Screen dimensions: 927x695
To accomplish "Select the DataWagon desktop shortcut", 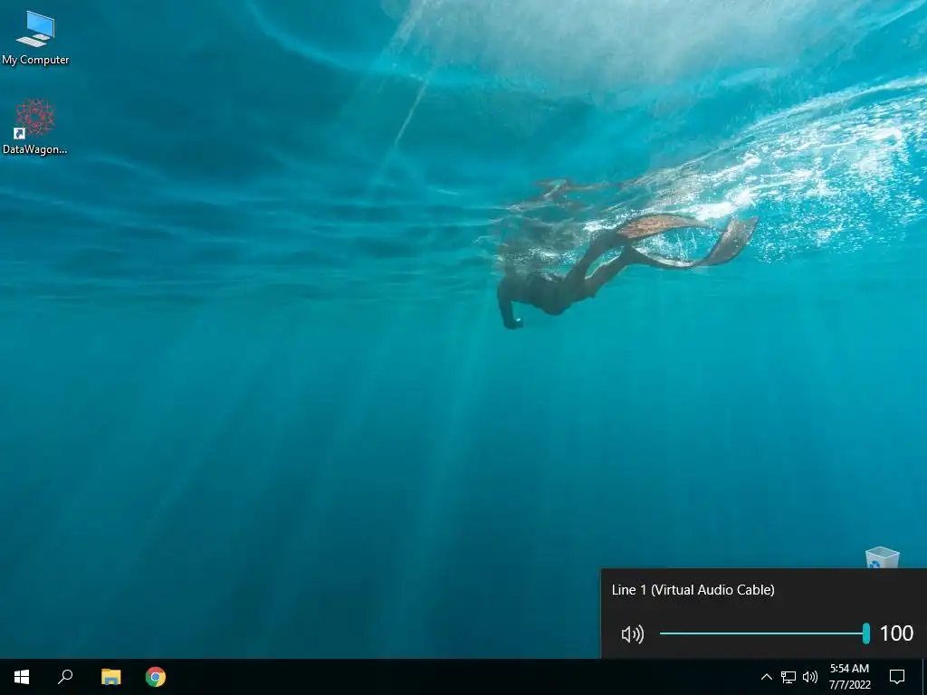I will tap(35, 127).
